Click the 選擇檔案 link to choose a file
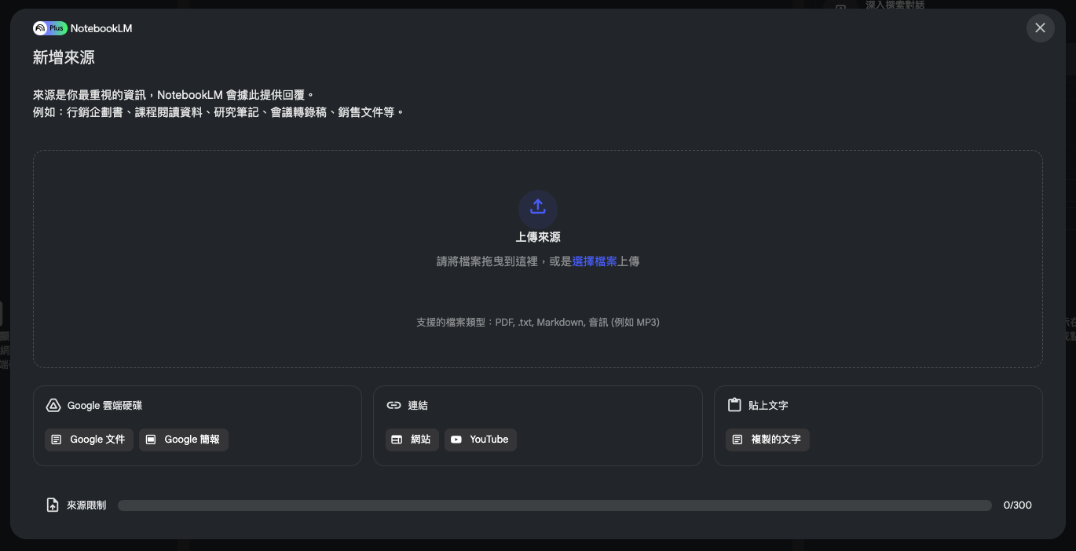 pos(595,261)
